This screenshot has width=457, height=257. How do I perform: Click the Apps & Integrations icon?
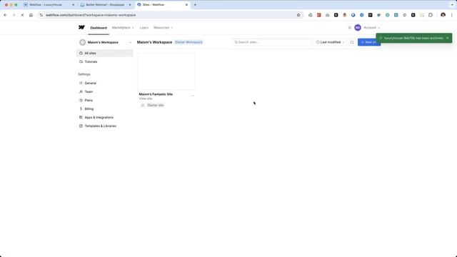81,117
